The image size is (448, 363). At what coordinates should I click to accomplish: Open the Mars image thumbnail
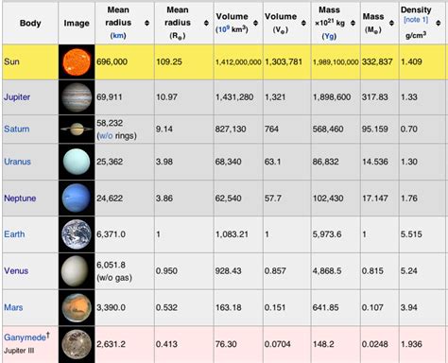[77, 307]
